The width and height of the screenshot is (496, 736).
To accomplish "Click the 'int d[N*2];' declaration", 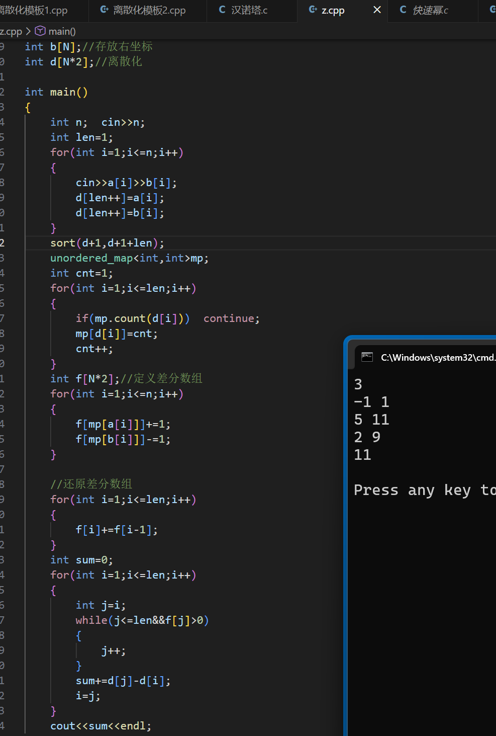I will pos(59,62).
